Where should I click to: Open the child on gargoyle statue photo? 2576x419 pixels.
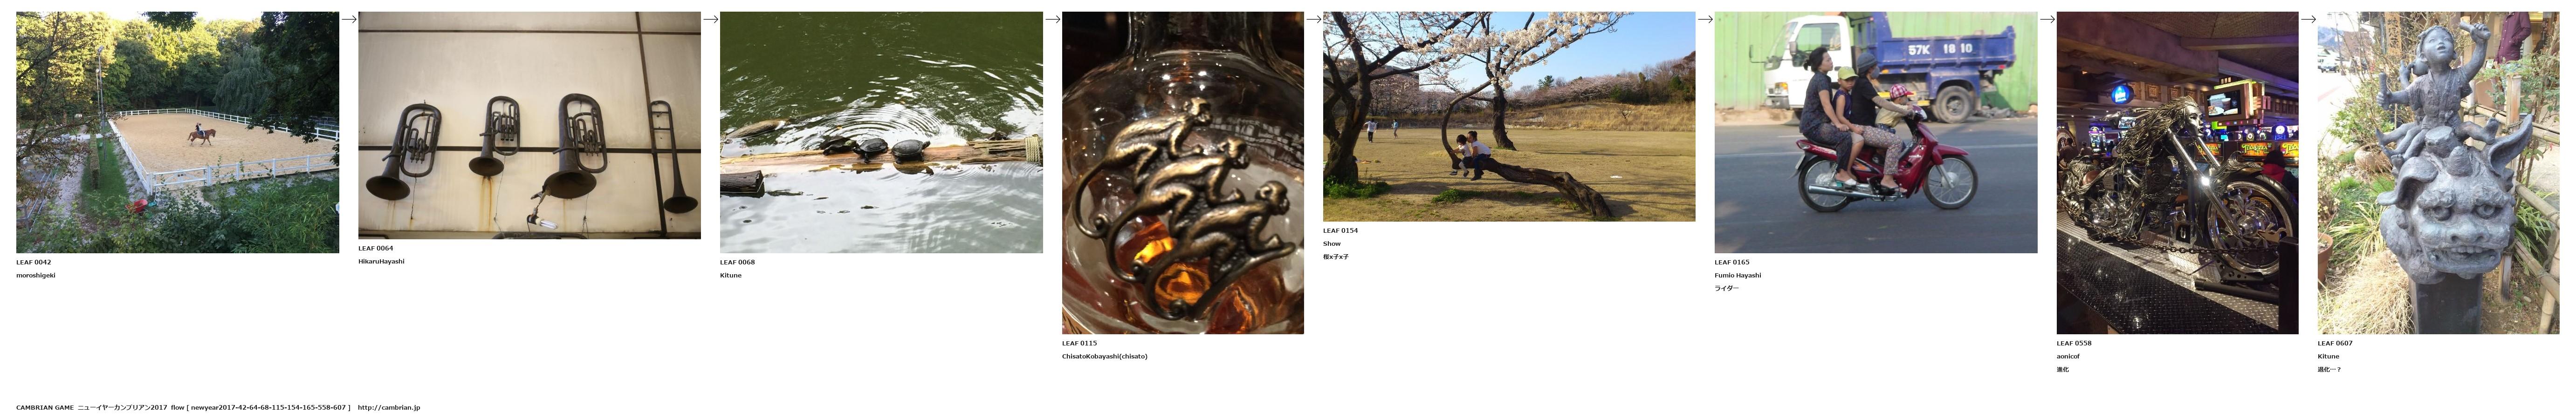coord(2438,173)
